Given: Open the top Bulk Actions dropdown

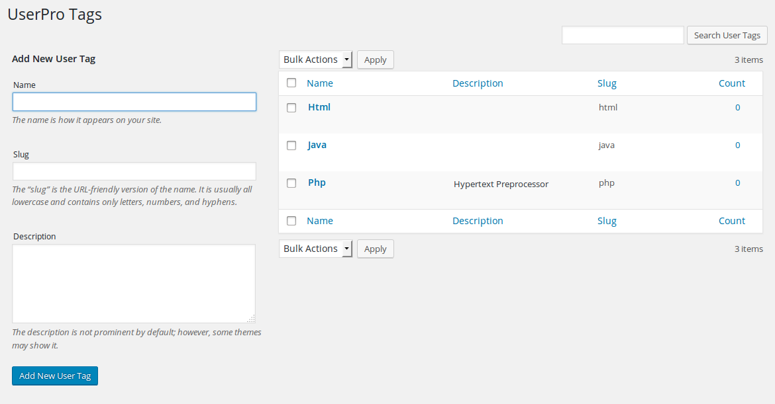Looking at the screenshot, I should point(315,60).
